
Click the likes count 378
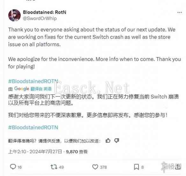103,167
